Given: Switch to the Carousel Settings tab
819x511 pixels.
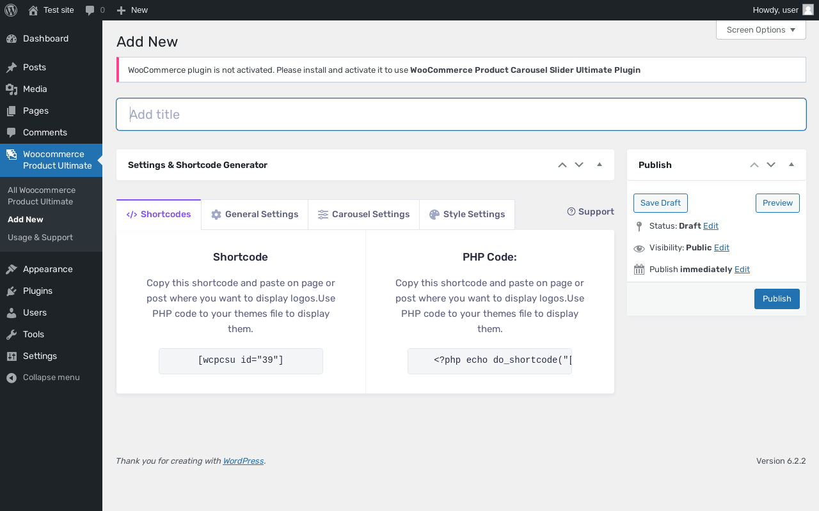Looking at the screenshot, I should (363, 215).
